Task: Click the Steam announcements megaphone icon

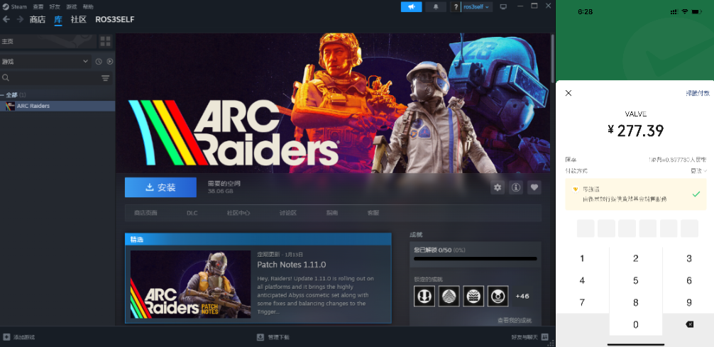Action: coord(411,6)
